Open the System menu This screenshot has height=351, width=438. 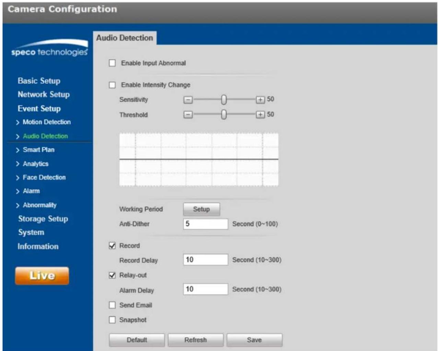point(31,232)
